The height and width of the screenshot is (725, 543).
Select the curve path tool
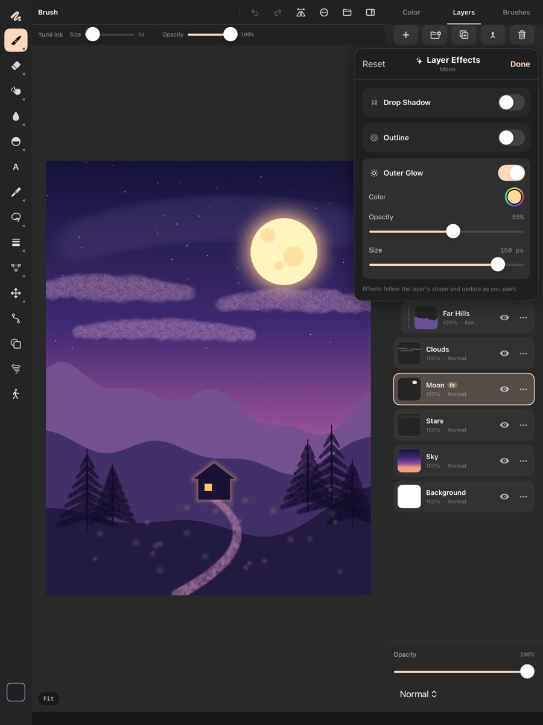(16, 318)
